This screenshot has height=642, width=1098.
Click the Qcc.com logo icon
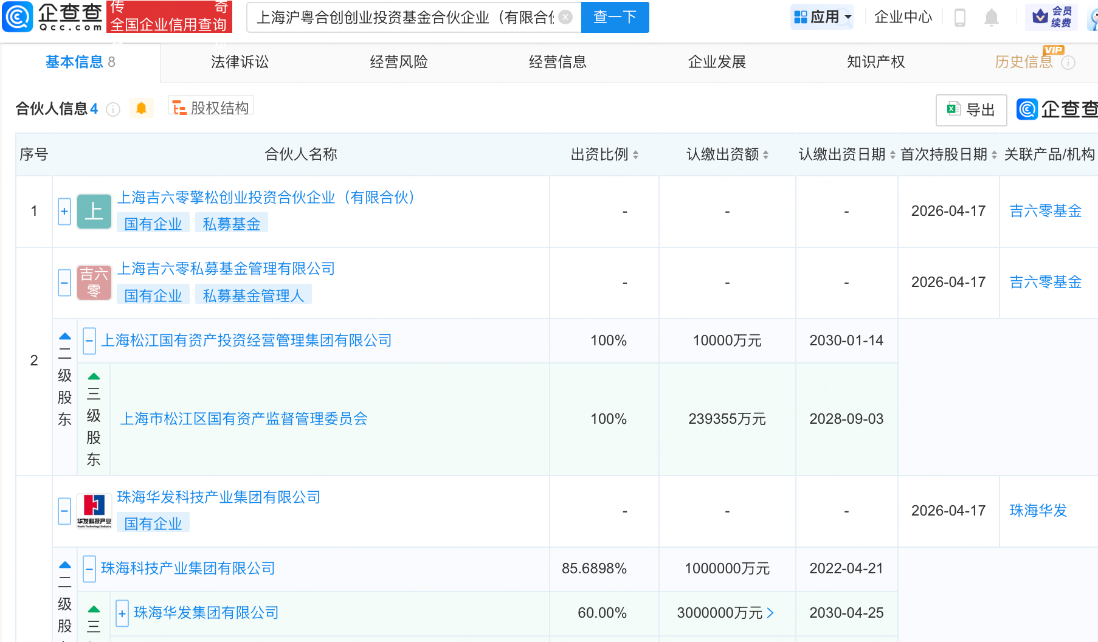pos(18,16)
